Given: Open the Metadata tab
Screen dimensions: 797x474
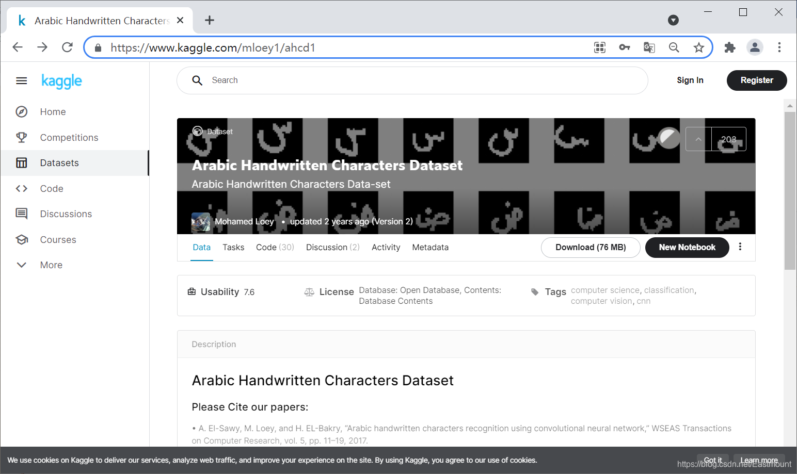Looking at the screenshot, I should click(x=431, y=248).
